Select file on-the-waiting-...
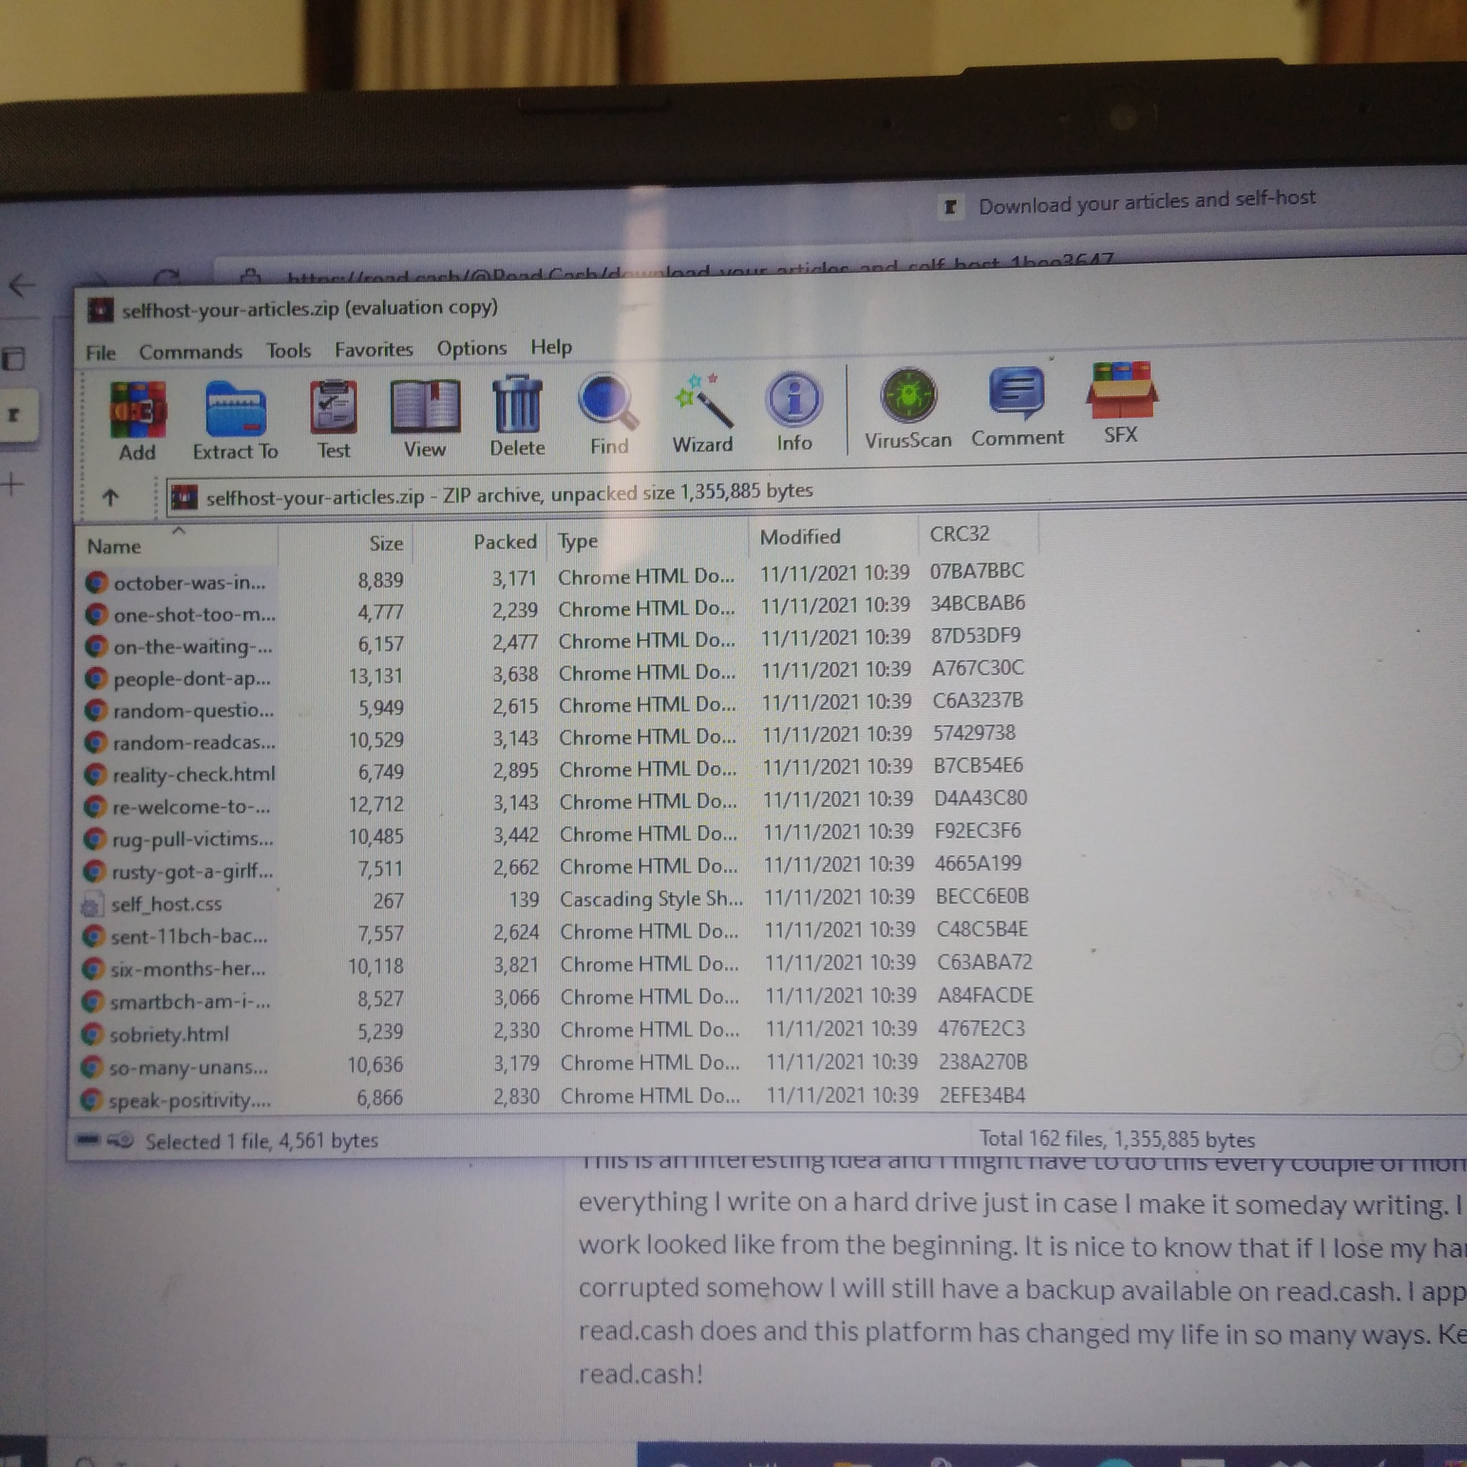The width and height of the screenshot is (1467, 1467). 192,647
